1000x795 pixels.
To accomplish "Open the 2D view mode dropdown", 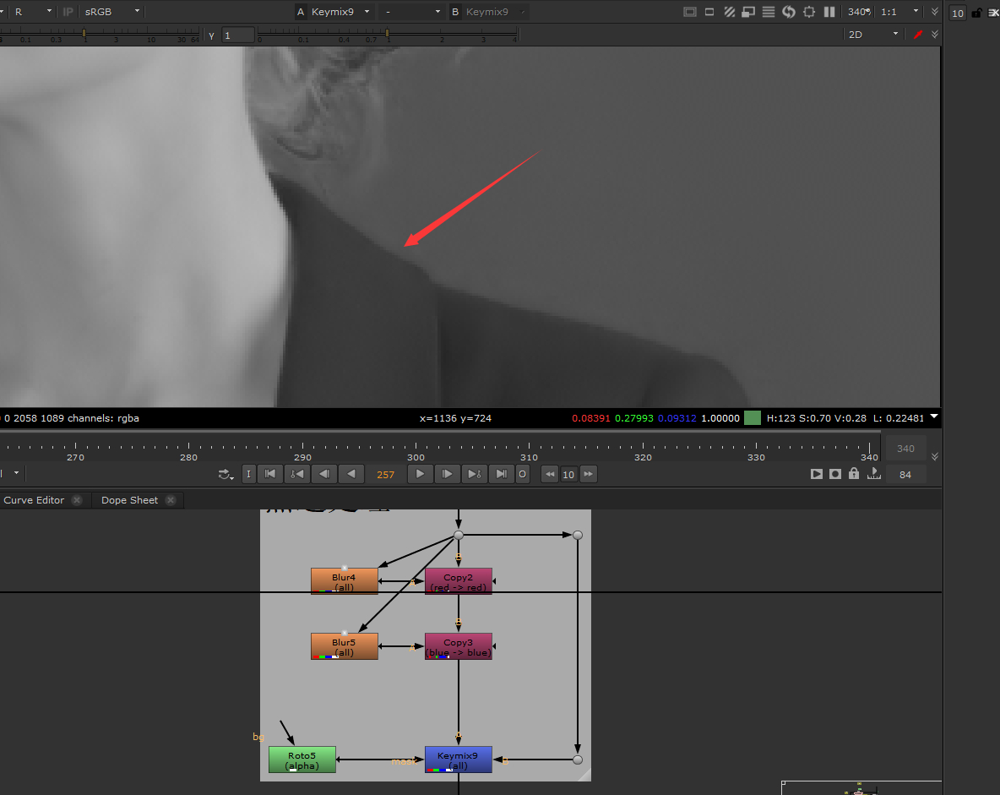I will click(873, 35).
